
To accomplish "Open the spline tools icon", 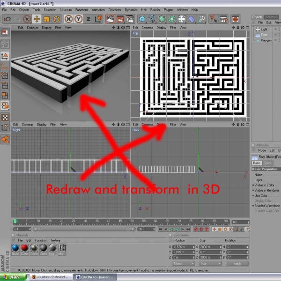I will click(152, 19).
